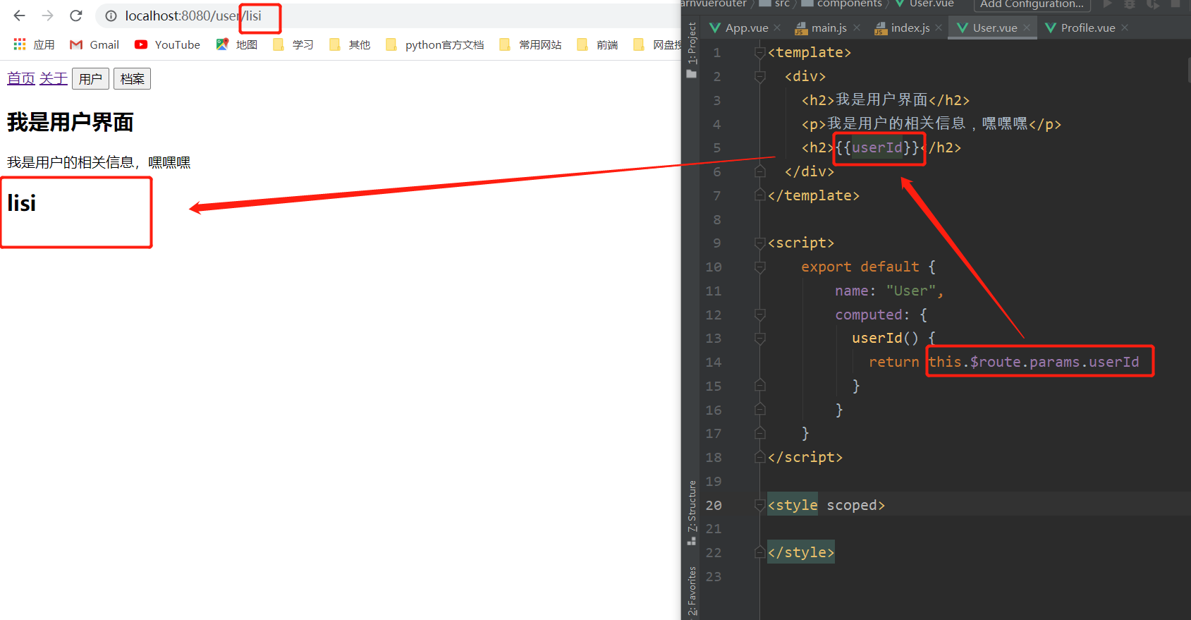
Task: Collapse the template block at line 1
Action: coord(760,52)
